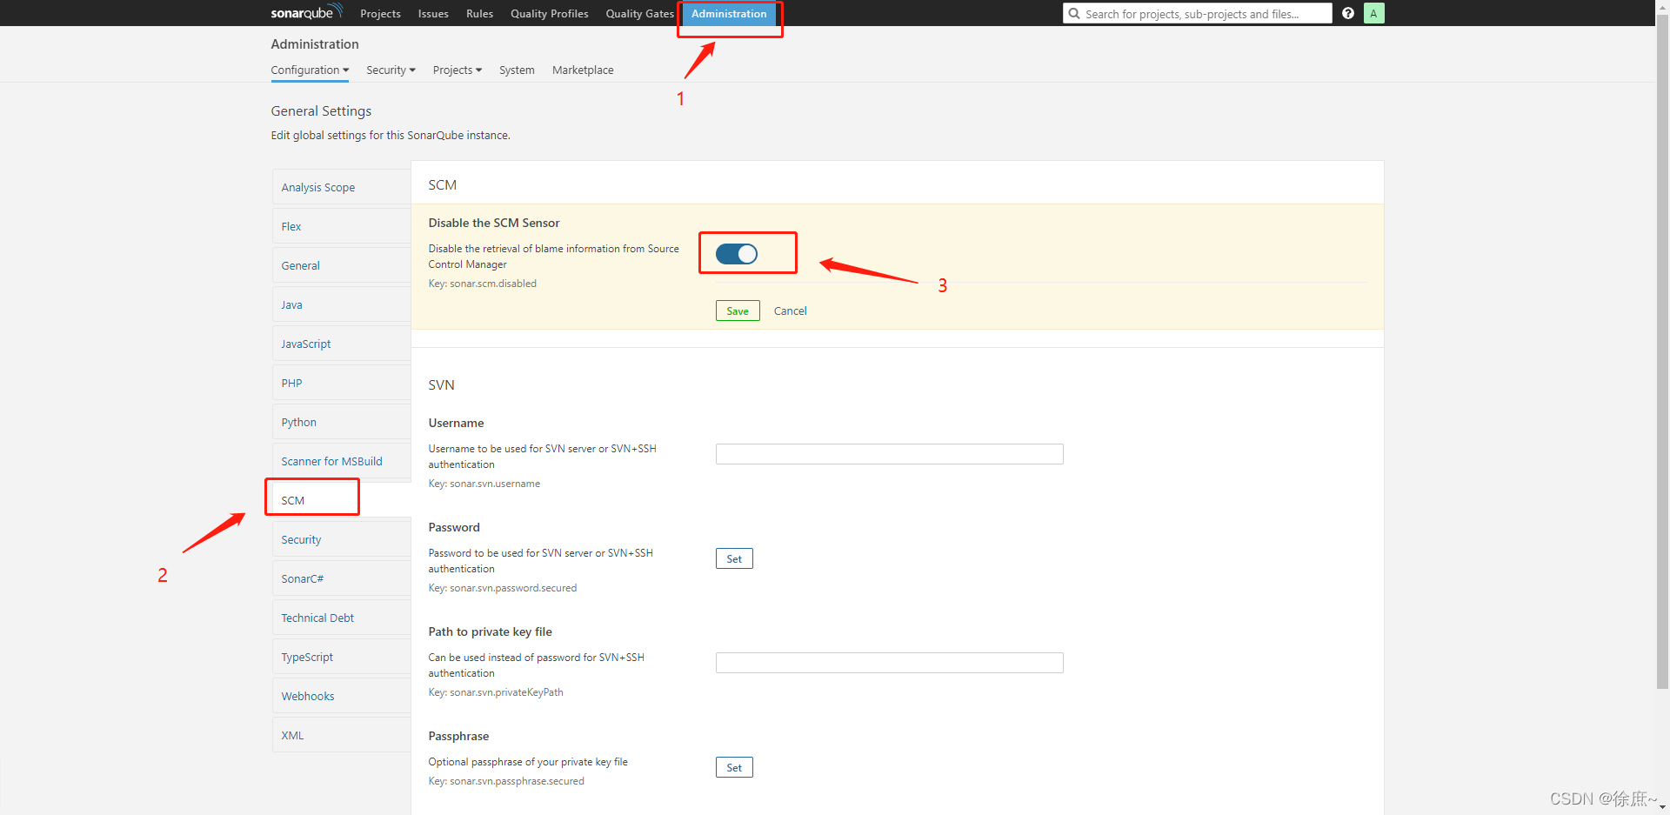Open Rules in top navigation

pos(479,13)
